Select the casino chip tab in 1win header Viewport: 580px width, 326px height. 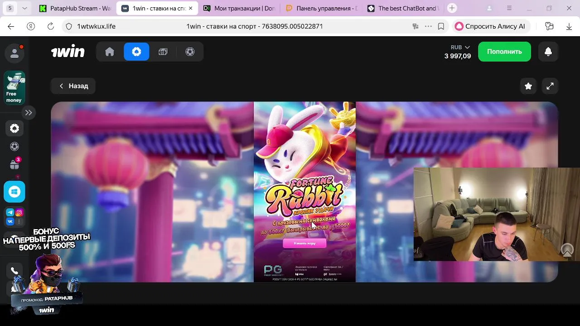136,52
